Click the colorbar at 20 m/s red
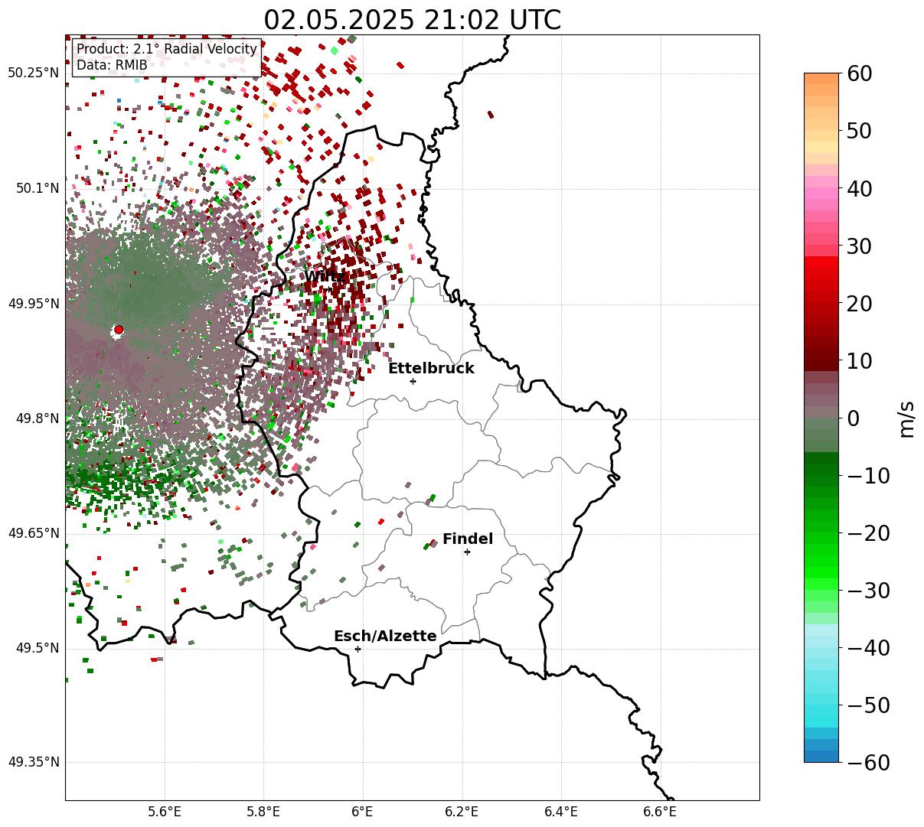The height and width of the screenshot is (827, 924). [821, 304]
